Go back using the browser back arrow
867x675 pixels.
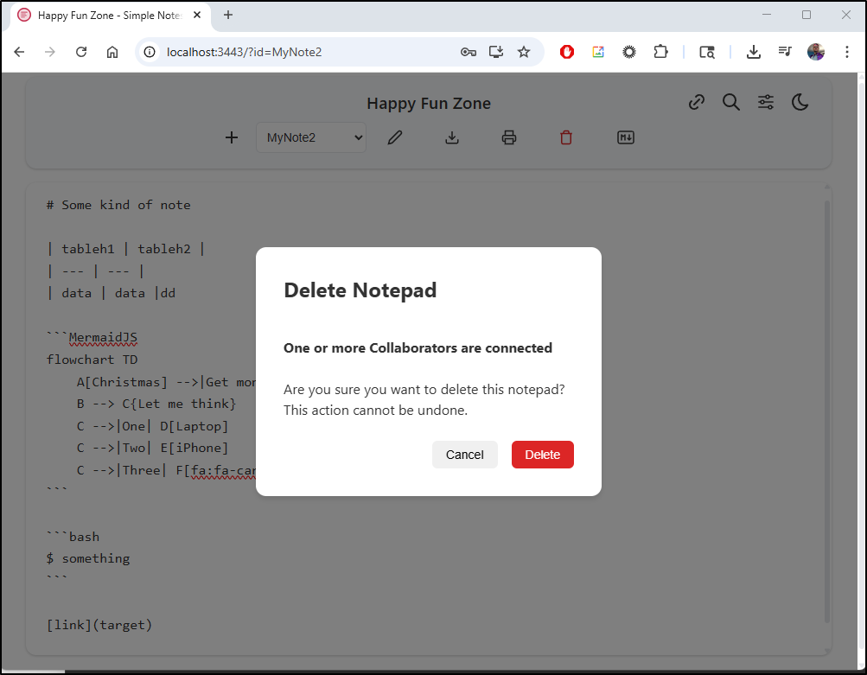coord(19,52)
